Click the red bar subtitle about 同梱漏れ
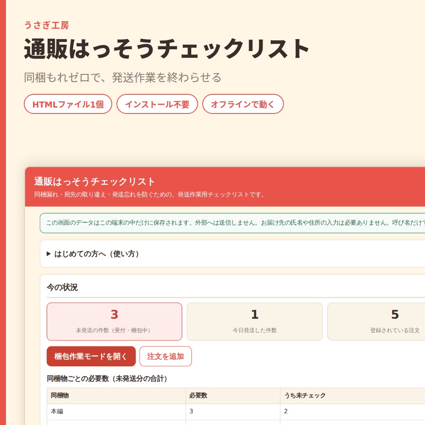 149,195
